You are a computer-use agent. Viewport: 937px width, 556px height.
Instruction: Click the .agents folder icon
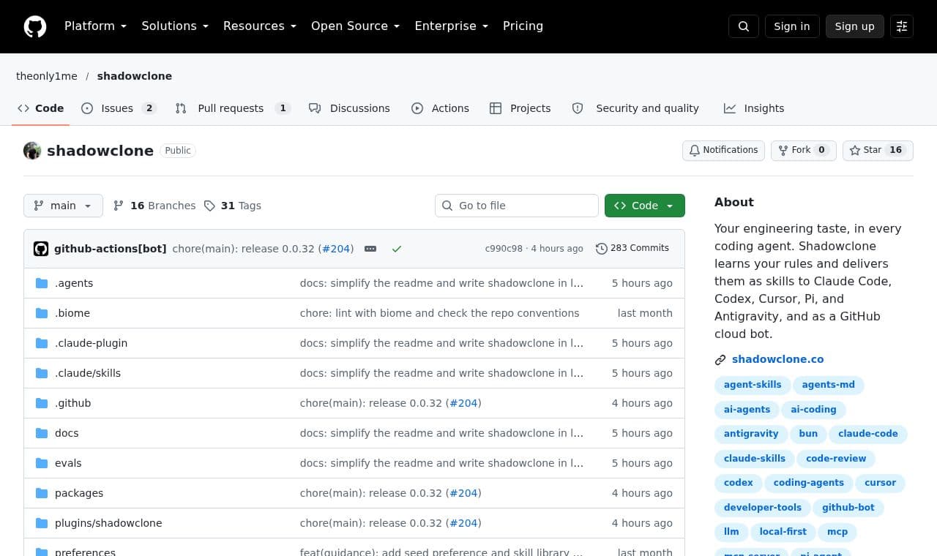point(42,283)
